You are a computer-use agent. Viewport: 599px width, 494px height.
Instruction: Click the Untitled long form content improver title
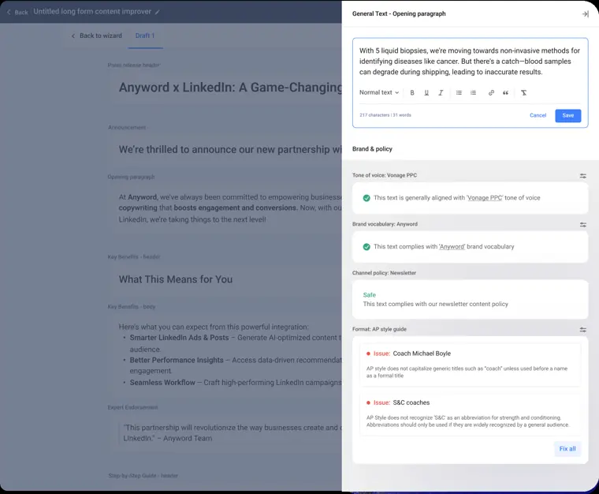click(x=92, y=12)
